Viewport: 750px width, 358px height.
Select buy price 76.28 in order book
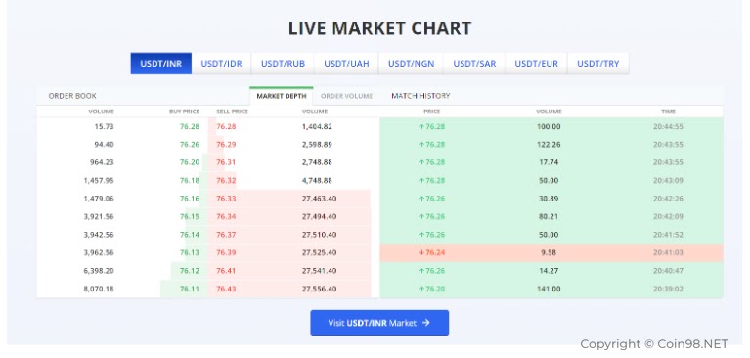point(190,127)
